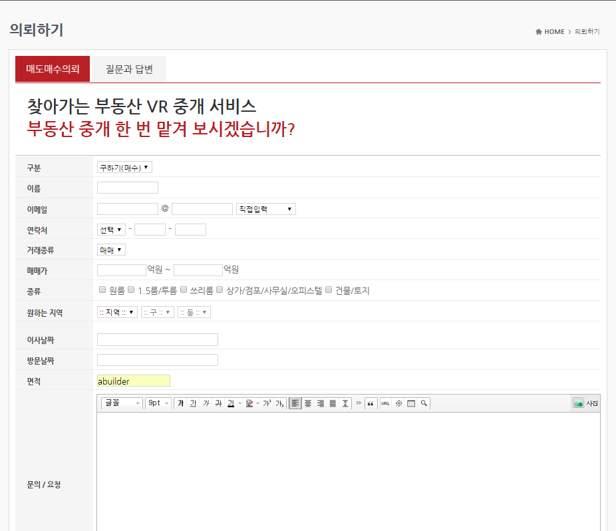
Task: Click the 이름 name input field
Action: coord(128,188)
